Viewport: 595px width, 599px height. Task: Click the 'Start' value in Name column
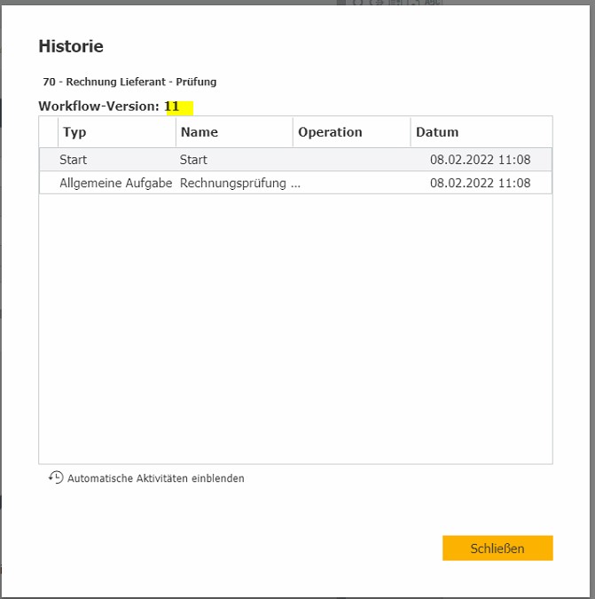coord(193,160)
